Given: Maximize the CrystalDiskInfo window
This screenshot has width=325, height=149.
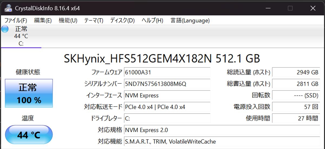Looking at the screenshot, I should point(290,8).
